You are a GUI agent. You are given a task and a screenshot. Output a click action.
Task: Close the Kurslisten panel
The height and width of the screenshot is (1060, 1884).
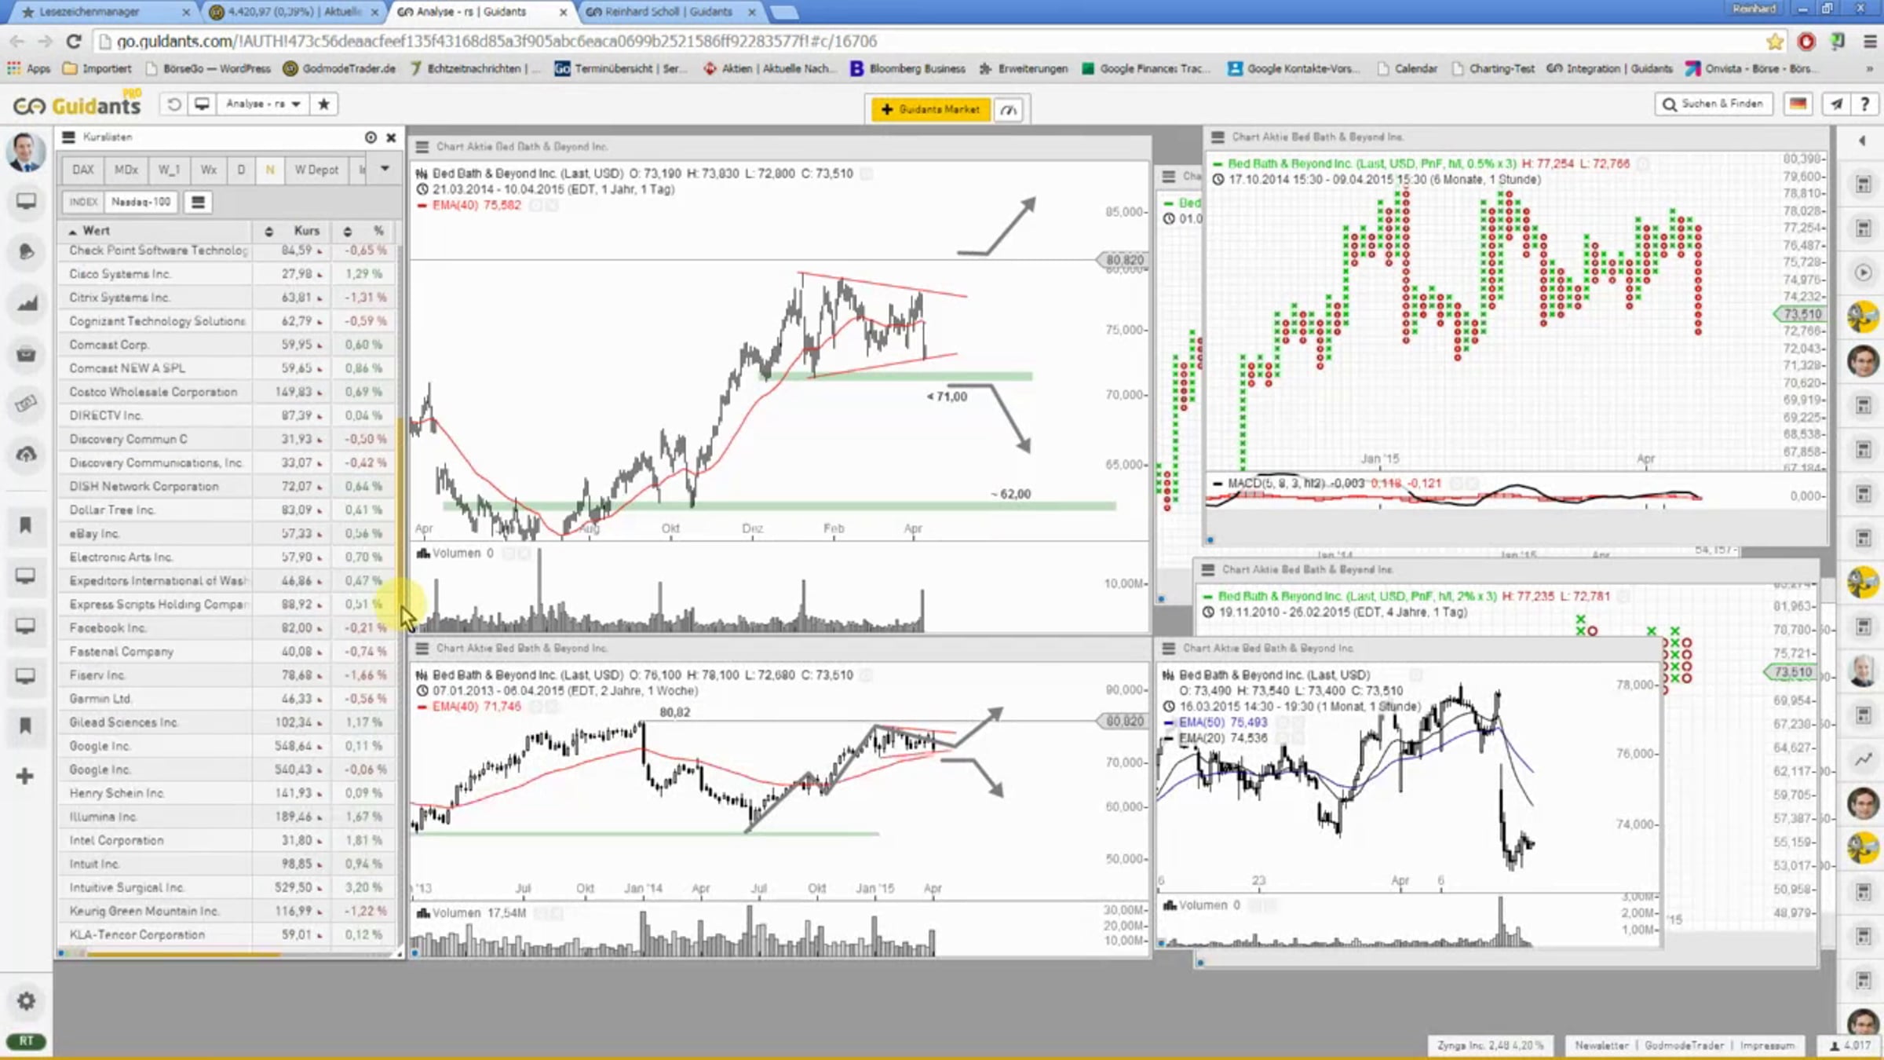point(391,137)
